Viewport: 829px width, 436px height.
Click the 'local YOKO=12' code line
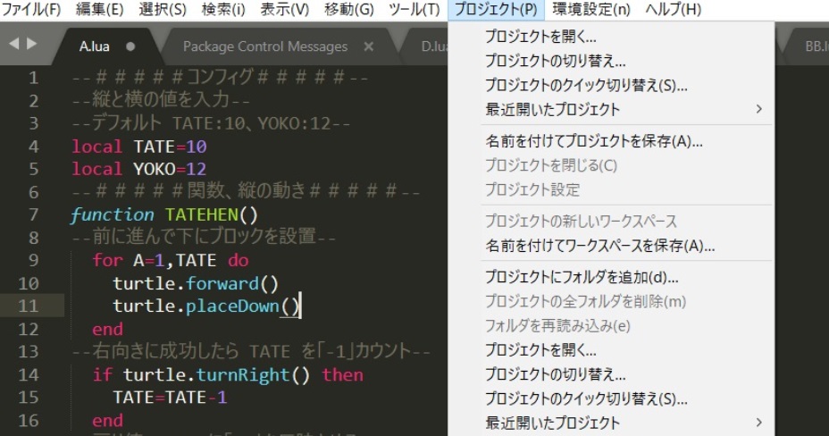click(139, 169)
